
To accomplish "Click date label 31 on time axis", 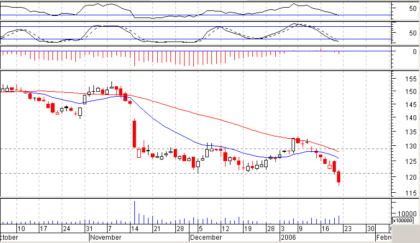I will [89, 229].
